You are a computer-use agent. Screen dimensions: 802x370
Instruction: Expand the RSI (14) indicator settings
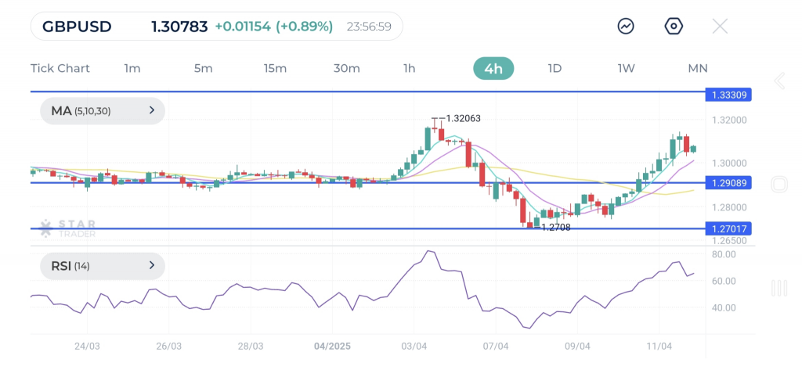[103, 266]
